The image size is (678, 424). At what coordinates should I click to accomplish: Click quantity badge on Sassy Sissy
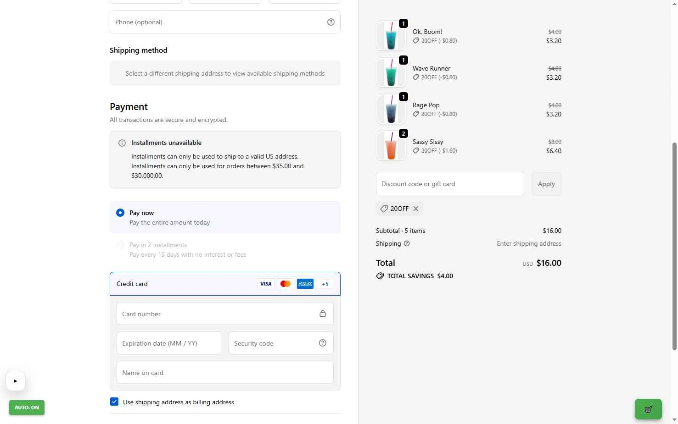[403, 133]
